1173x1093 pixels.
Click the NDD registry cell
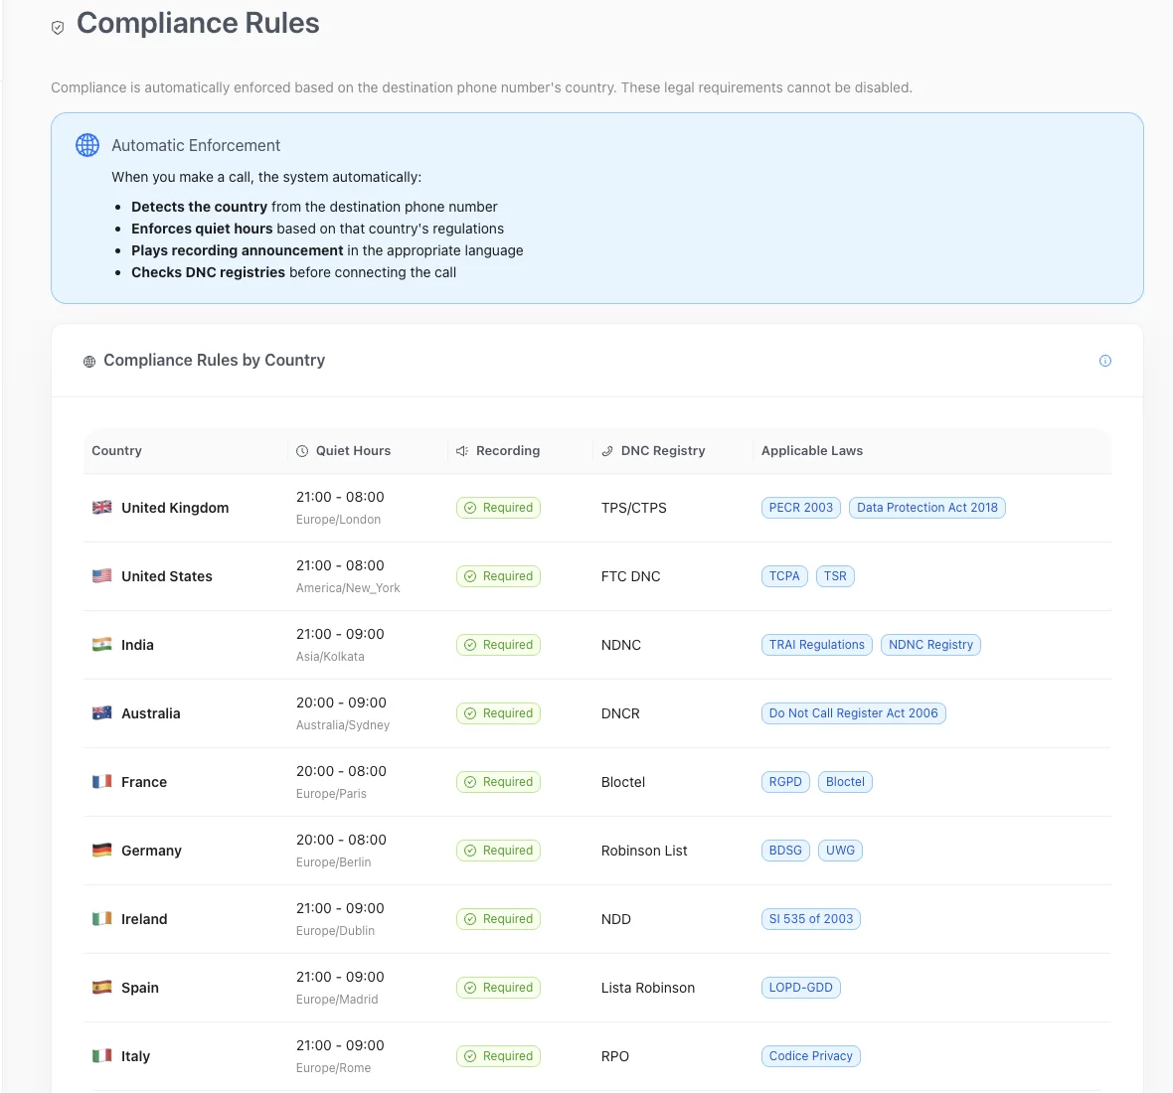click(x=615, y=919)
